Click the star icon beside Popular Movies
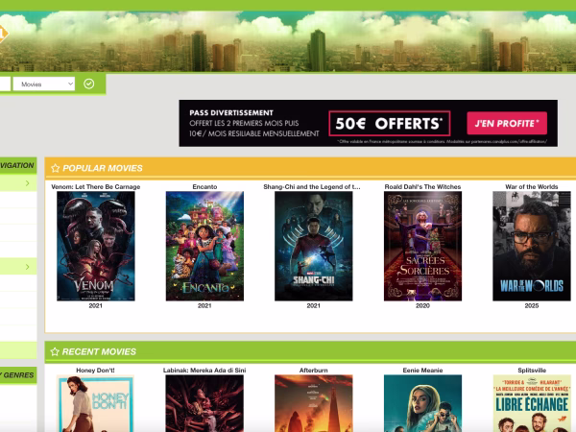This screenshot has width=576, height=432. 55,168
